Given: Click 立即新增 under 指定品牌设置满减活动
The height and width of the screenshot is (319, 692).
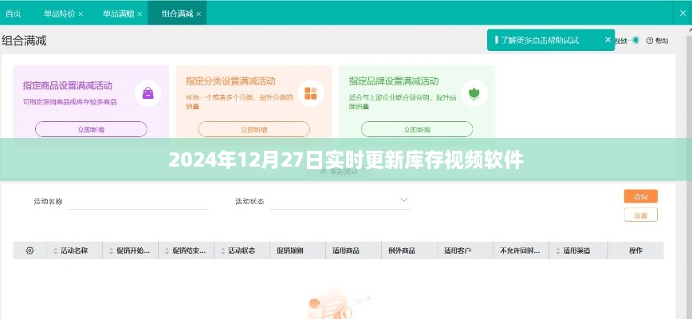Looking at the screenshot, I should pos(417,129).
